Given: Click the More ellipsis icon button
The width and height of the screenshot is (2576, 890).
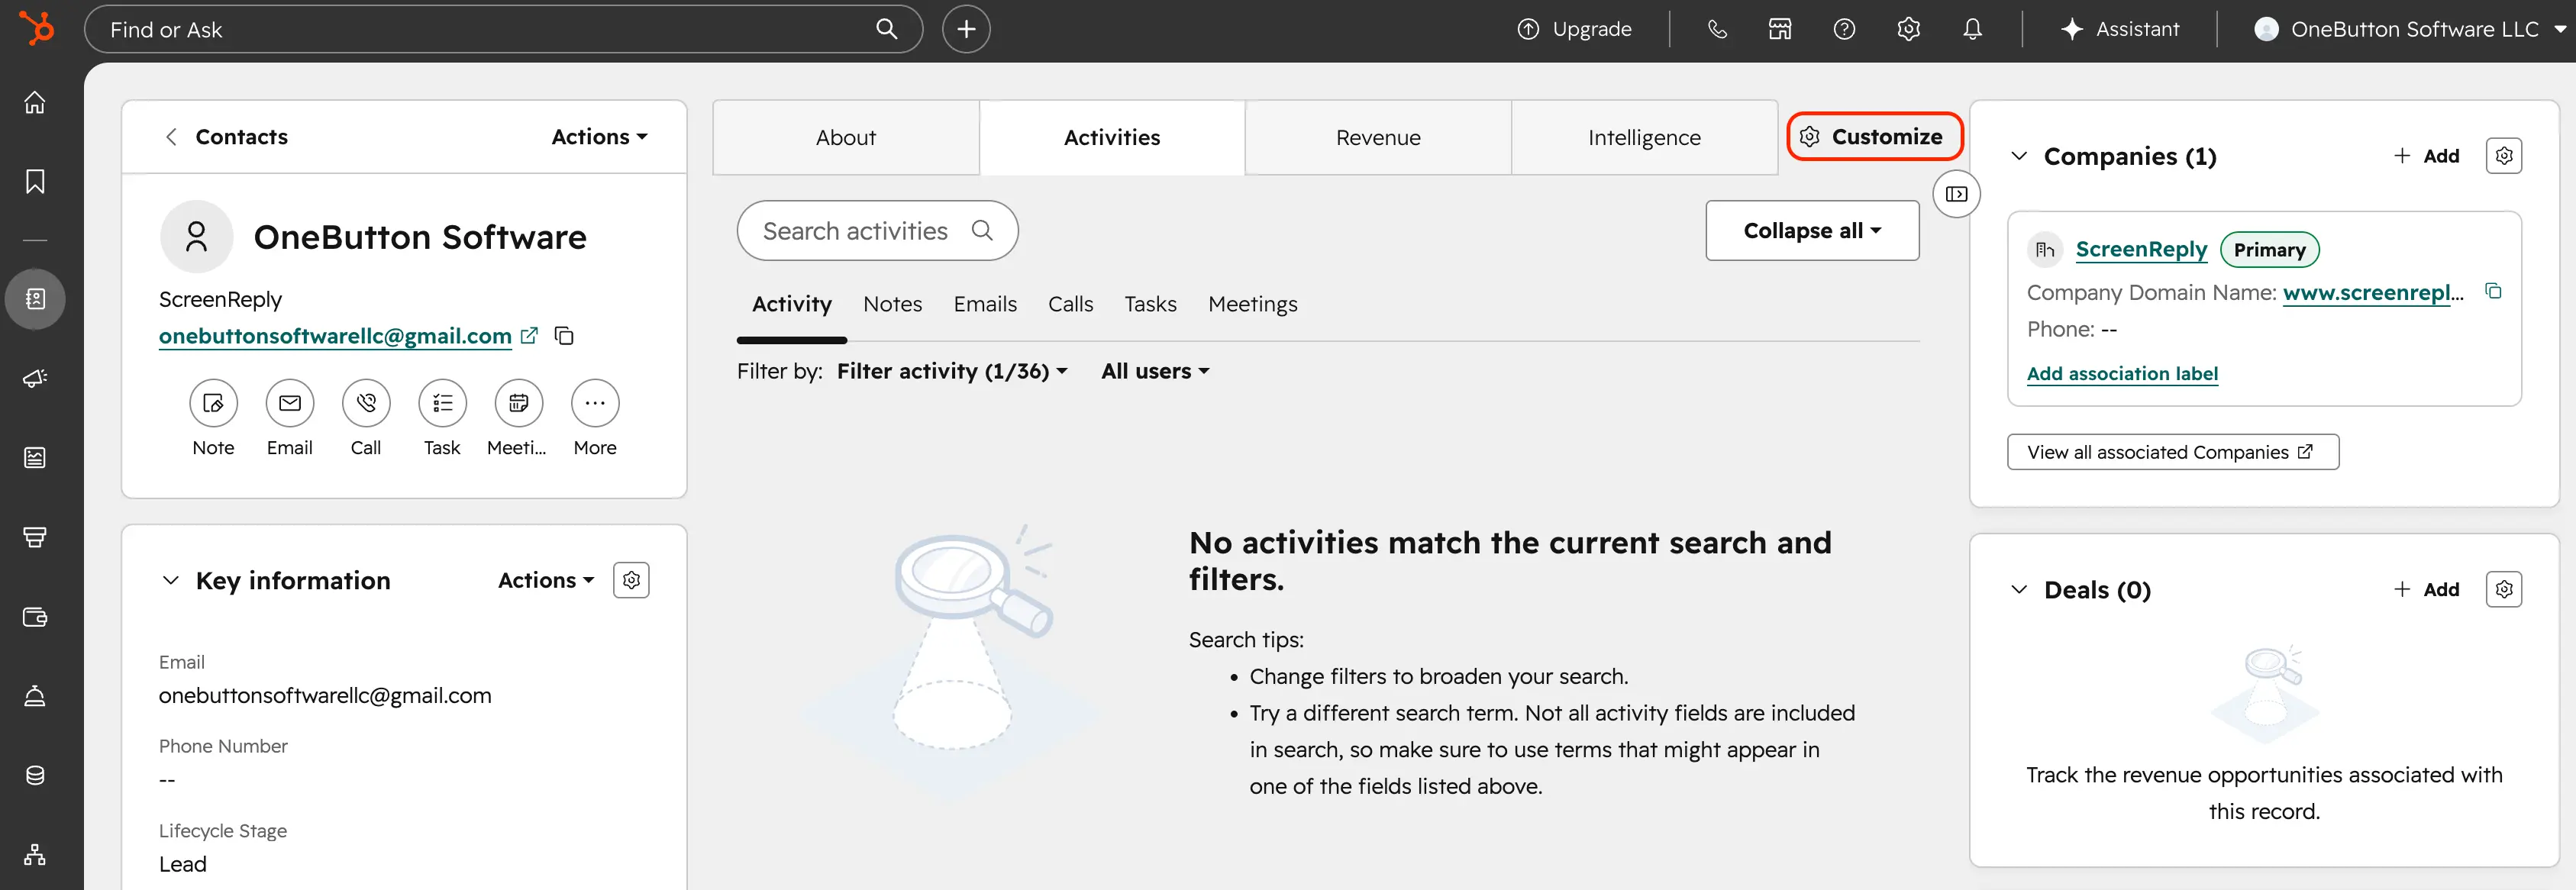Looking at the screenshot, I should 595,403.
